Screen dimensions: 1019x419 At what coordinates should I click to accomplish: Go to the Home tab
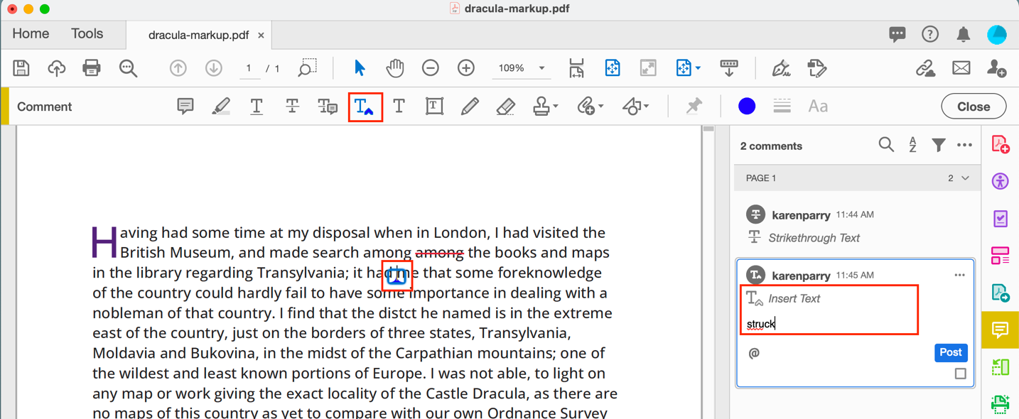pos(31,34)
